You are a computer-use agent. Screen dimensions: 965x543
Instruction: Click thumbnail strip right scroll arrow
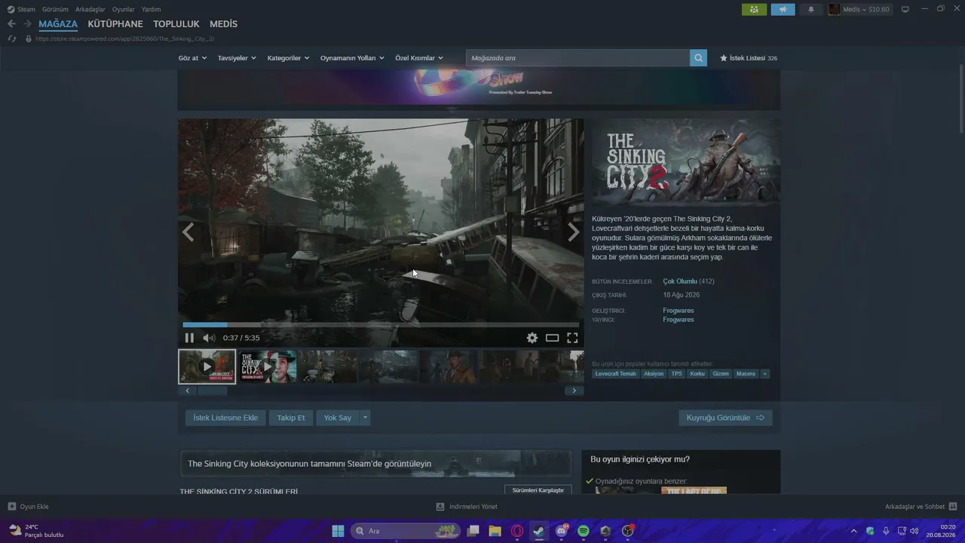tap(574, 391)
